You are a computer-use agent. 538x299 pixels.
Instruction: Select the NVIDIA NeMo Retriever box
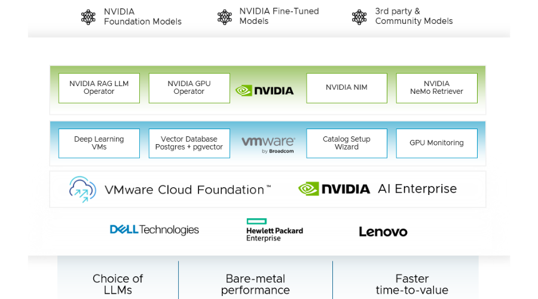[437, 88]
